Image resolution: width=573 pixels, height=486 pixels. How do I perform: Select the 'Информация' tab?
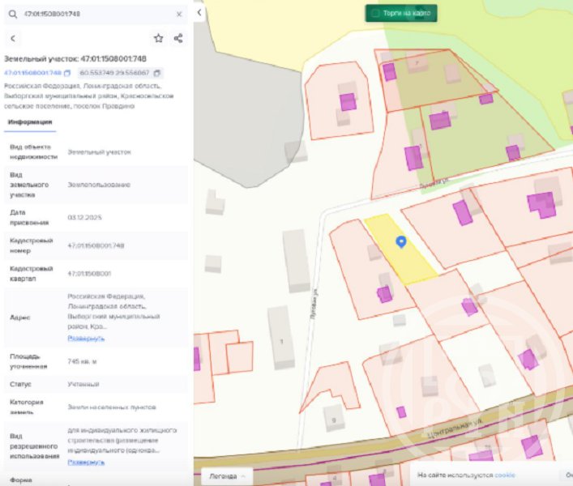(30, 122)
